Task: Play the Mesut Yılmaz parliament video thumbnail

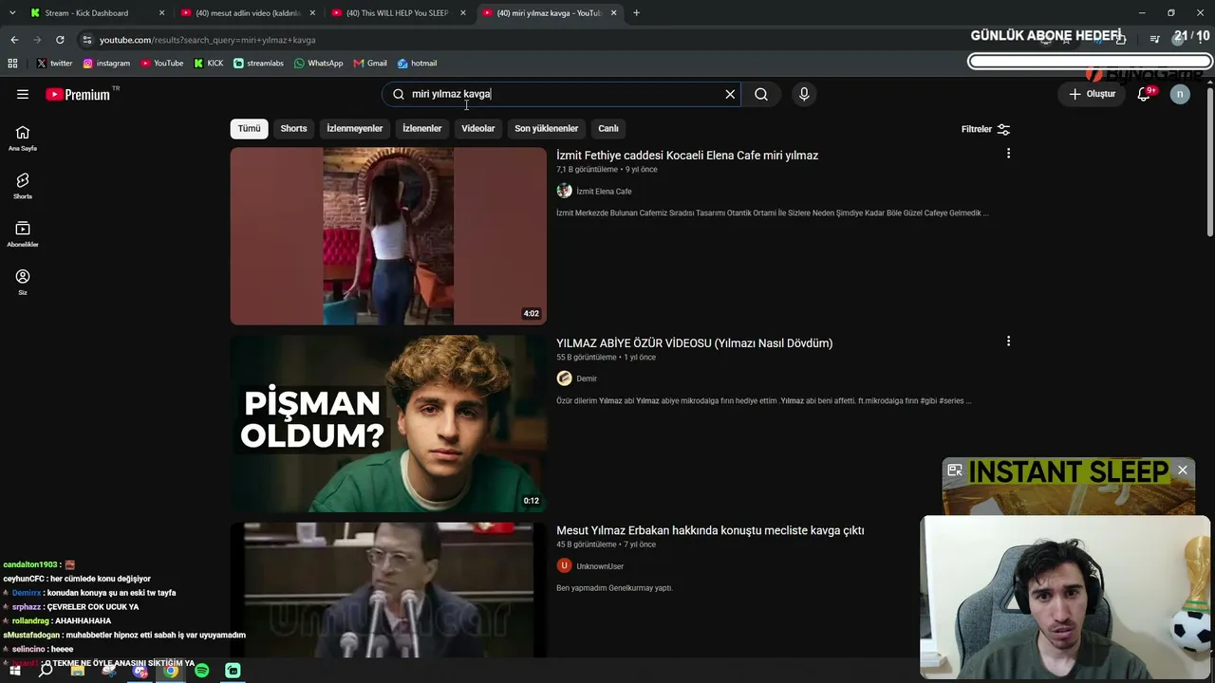Action: click(x=388, y=590)
